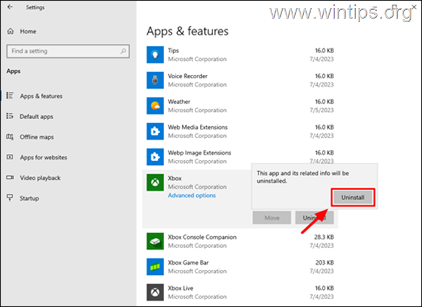Viewport: 422px width, 307px height.
Task: Click the Settings window title
Action: [x=35, y=7]
